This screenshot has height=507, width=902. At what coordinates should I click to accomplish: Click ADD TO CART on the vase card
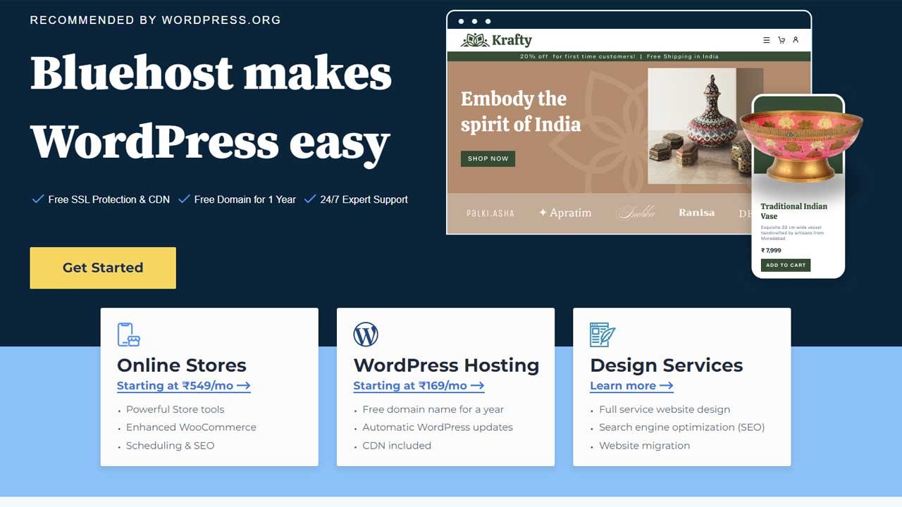pyautogui.click(x=786, y=265)
